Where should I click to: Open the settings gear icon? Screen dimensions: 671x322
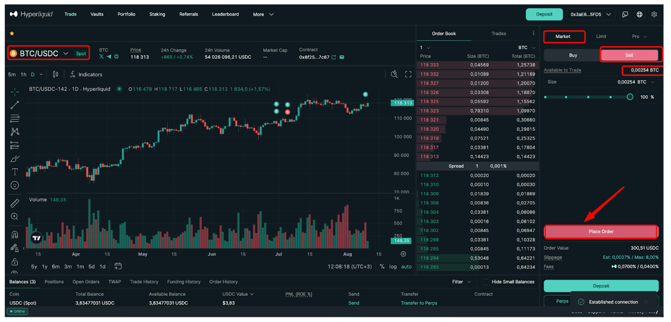(x=654, y=14)
